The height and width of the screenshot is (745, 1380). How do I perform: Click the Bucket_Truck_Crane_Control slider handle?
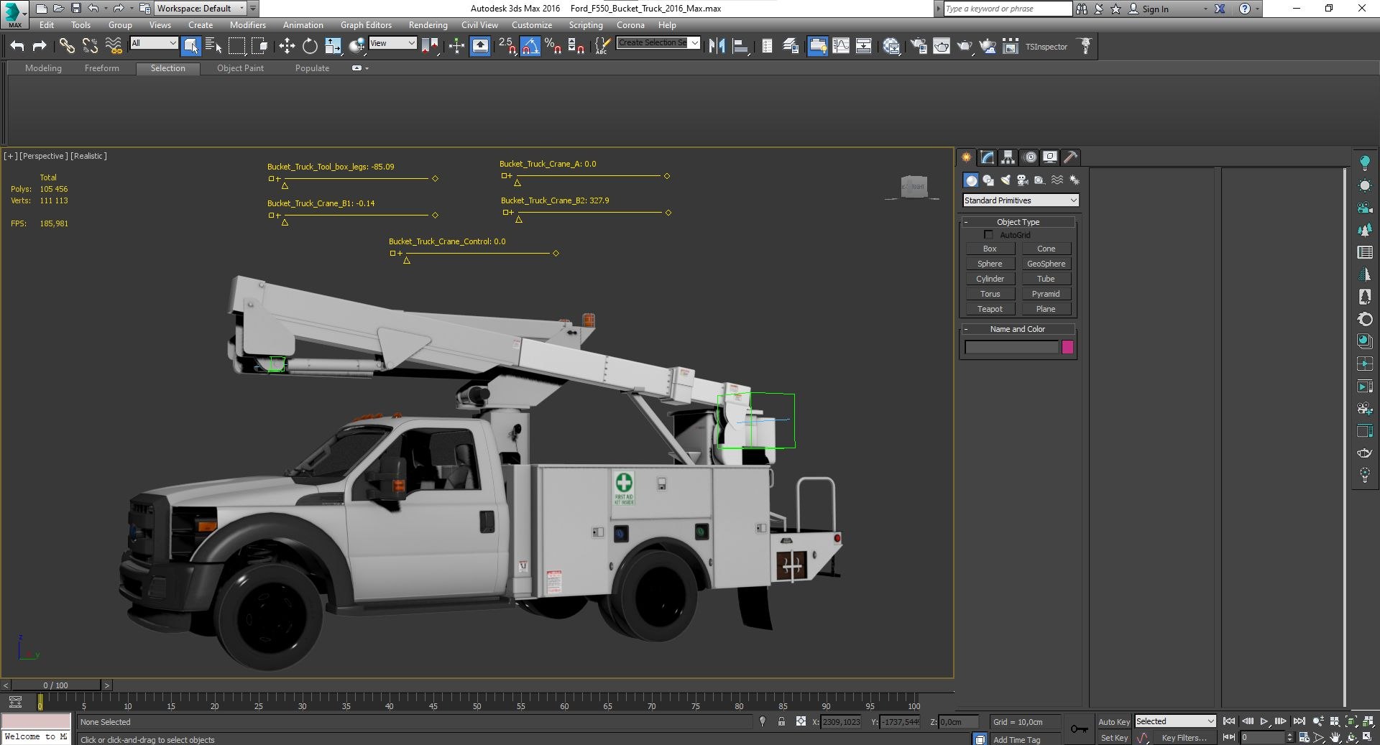pyautogui.click(x=407, y=260)
